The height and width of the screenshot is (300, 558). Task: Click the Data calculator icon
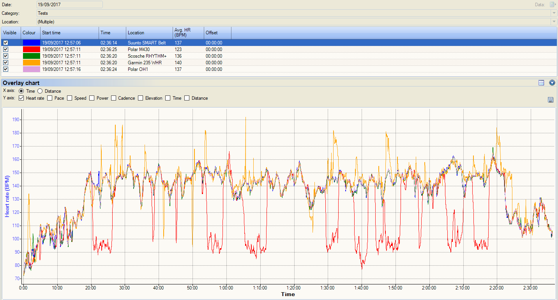(x=552, y=5)
